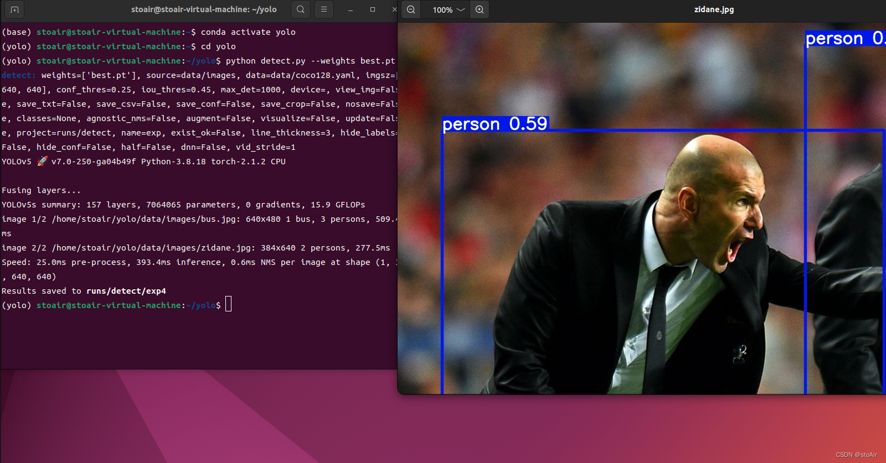Image resolution: width=886 pixels, height=463 pixels.
Task: Click the 'cd yolo' command text
Action: click(218, 46)
